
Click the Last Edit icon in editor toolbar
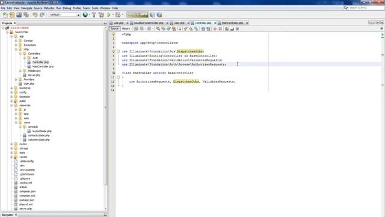pos(137,29)
